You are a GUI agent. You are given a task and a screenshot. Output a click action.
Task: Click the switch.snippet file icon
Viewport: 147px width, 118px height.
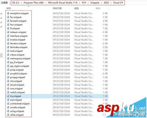pyautogui.click(x=8, y=92)
